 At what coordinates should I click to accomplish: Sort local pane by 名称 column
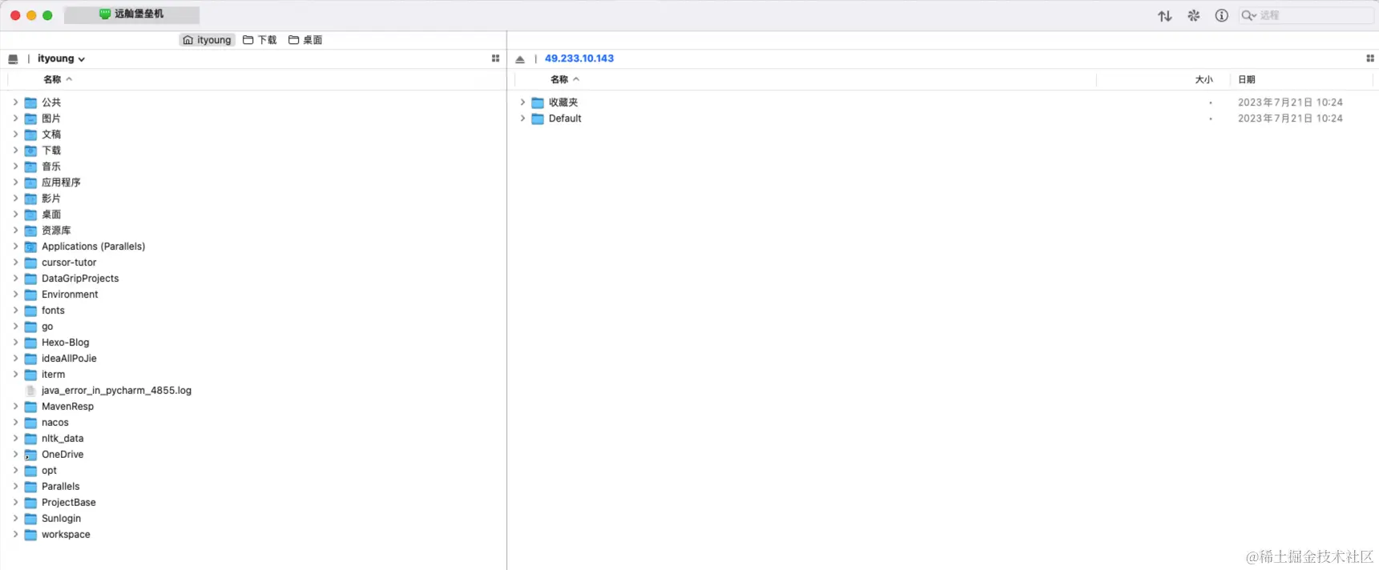tap(58, 79)
